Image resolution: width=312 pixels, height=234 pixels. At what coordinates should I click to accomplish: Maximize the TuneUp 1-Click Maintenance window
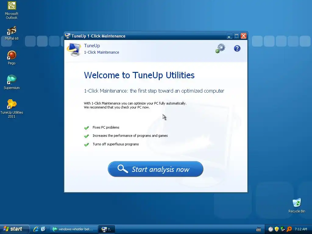[x=236, y=36]
